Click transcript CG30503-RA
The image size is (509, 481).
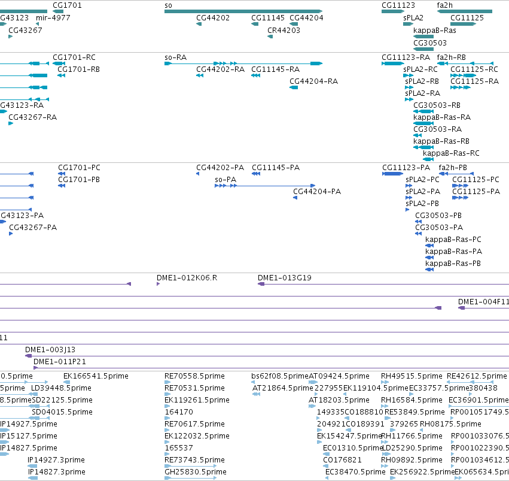click(437, 129)
